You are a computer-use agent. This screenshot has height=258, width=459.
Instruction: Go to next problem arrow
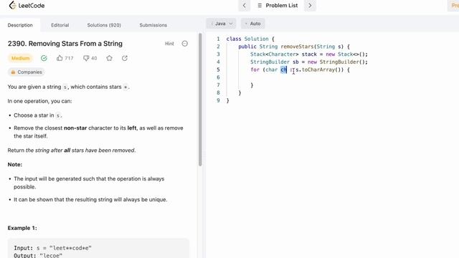310,5
